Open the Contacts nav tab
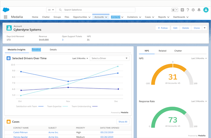The height and width of the screenshot is (138, 211). 115,17
